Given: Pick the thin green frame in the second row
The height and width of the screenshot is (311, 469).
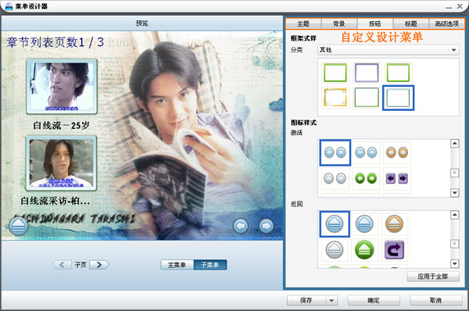Looking at the screenshot, I should [x=367, y=97].
